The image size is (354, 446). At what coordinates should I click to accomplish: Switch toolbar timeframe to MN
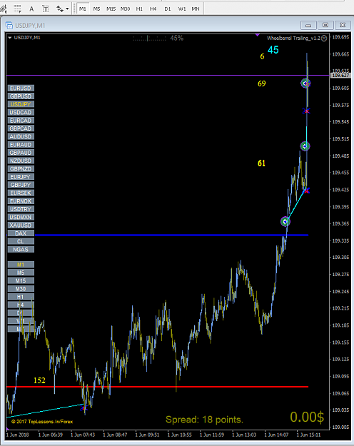click(196, 9)
